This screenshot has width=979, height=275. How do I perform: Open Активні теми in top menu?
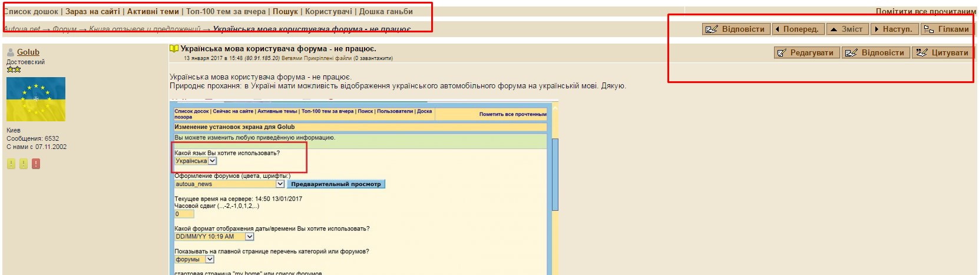point(153,11)
